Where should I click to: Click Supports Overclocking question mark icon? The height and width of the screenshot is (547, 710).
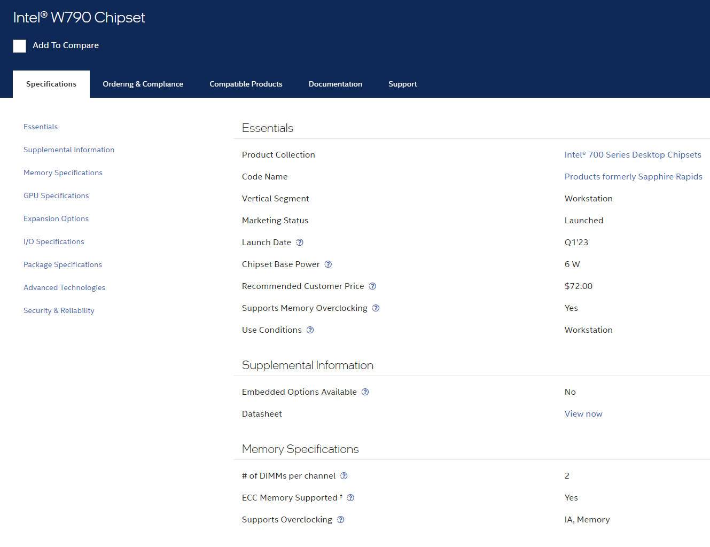pos(341,520)
